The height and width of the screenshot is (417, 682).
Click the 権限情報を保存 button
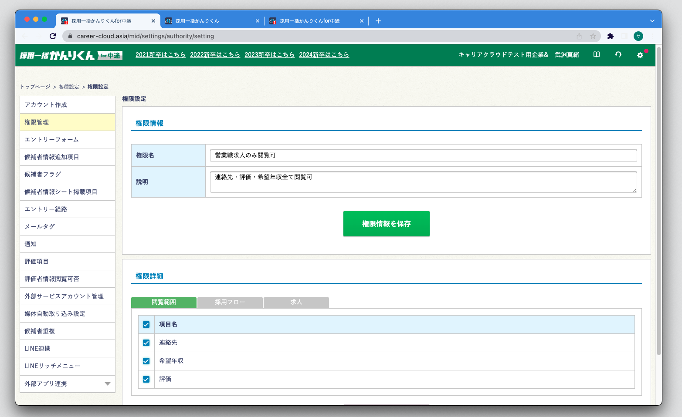(386, 224)
